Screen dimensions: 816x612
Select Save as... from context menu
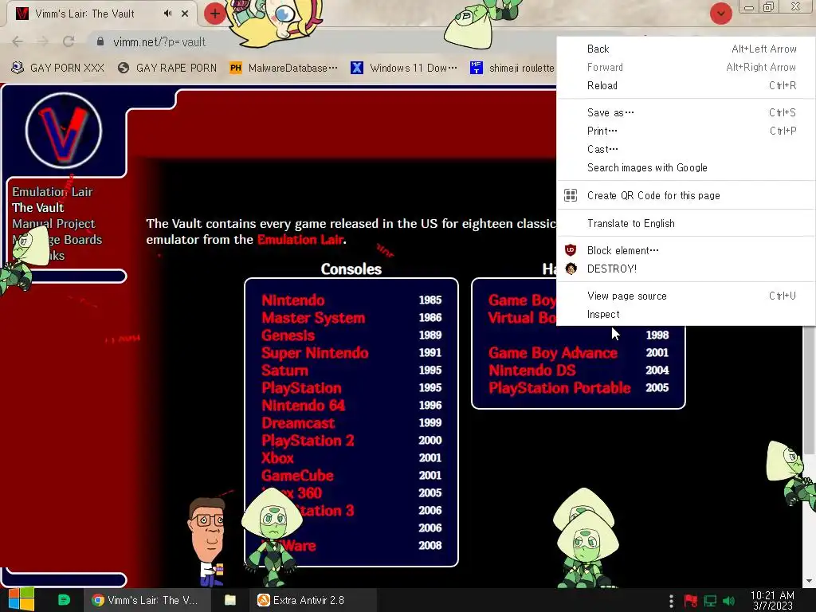point(685,112)
